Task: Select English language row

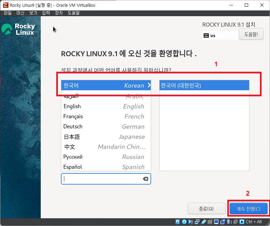Action: click(106, 106)
